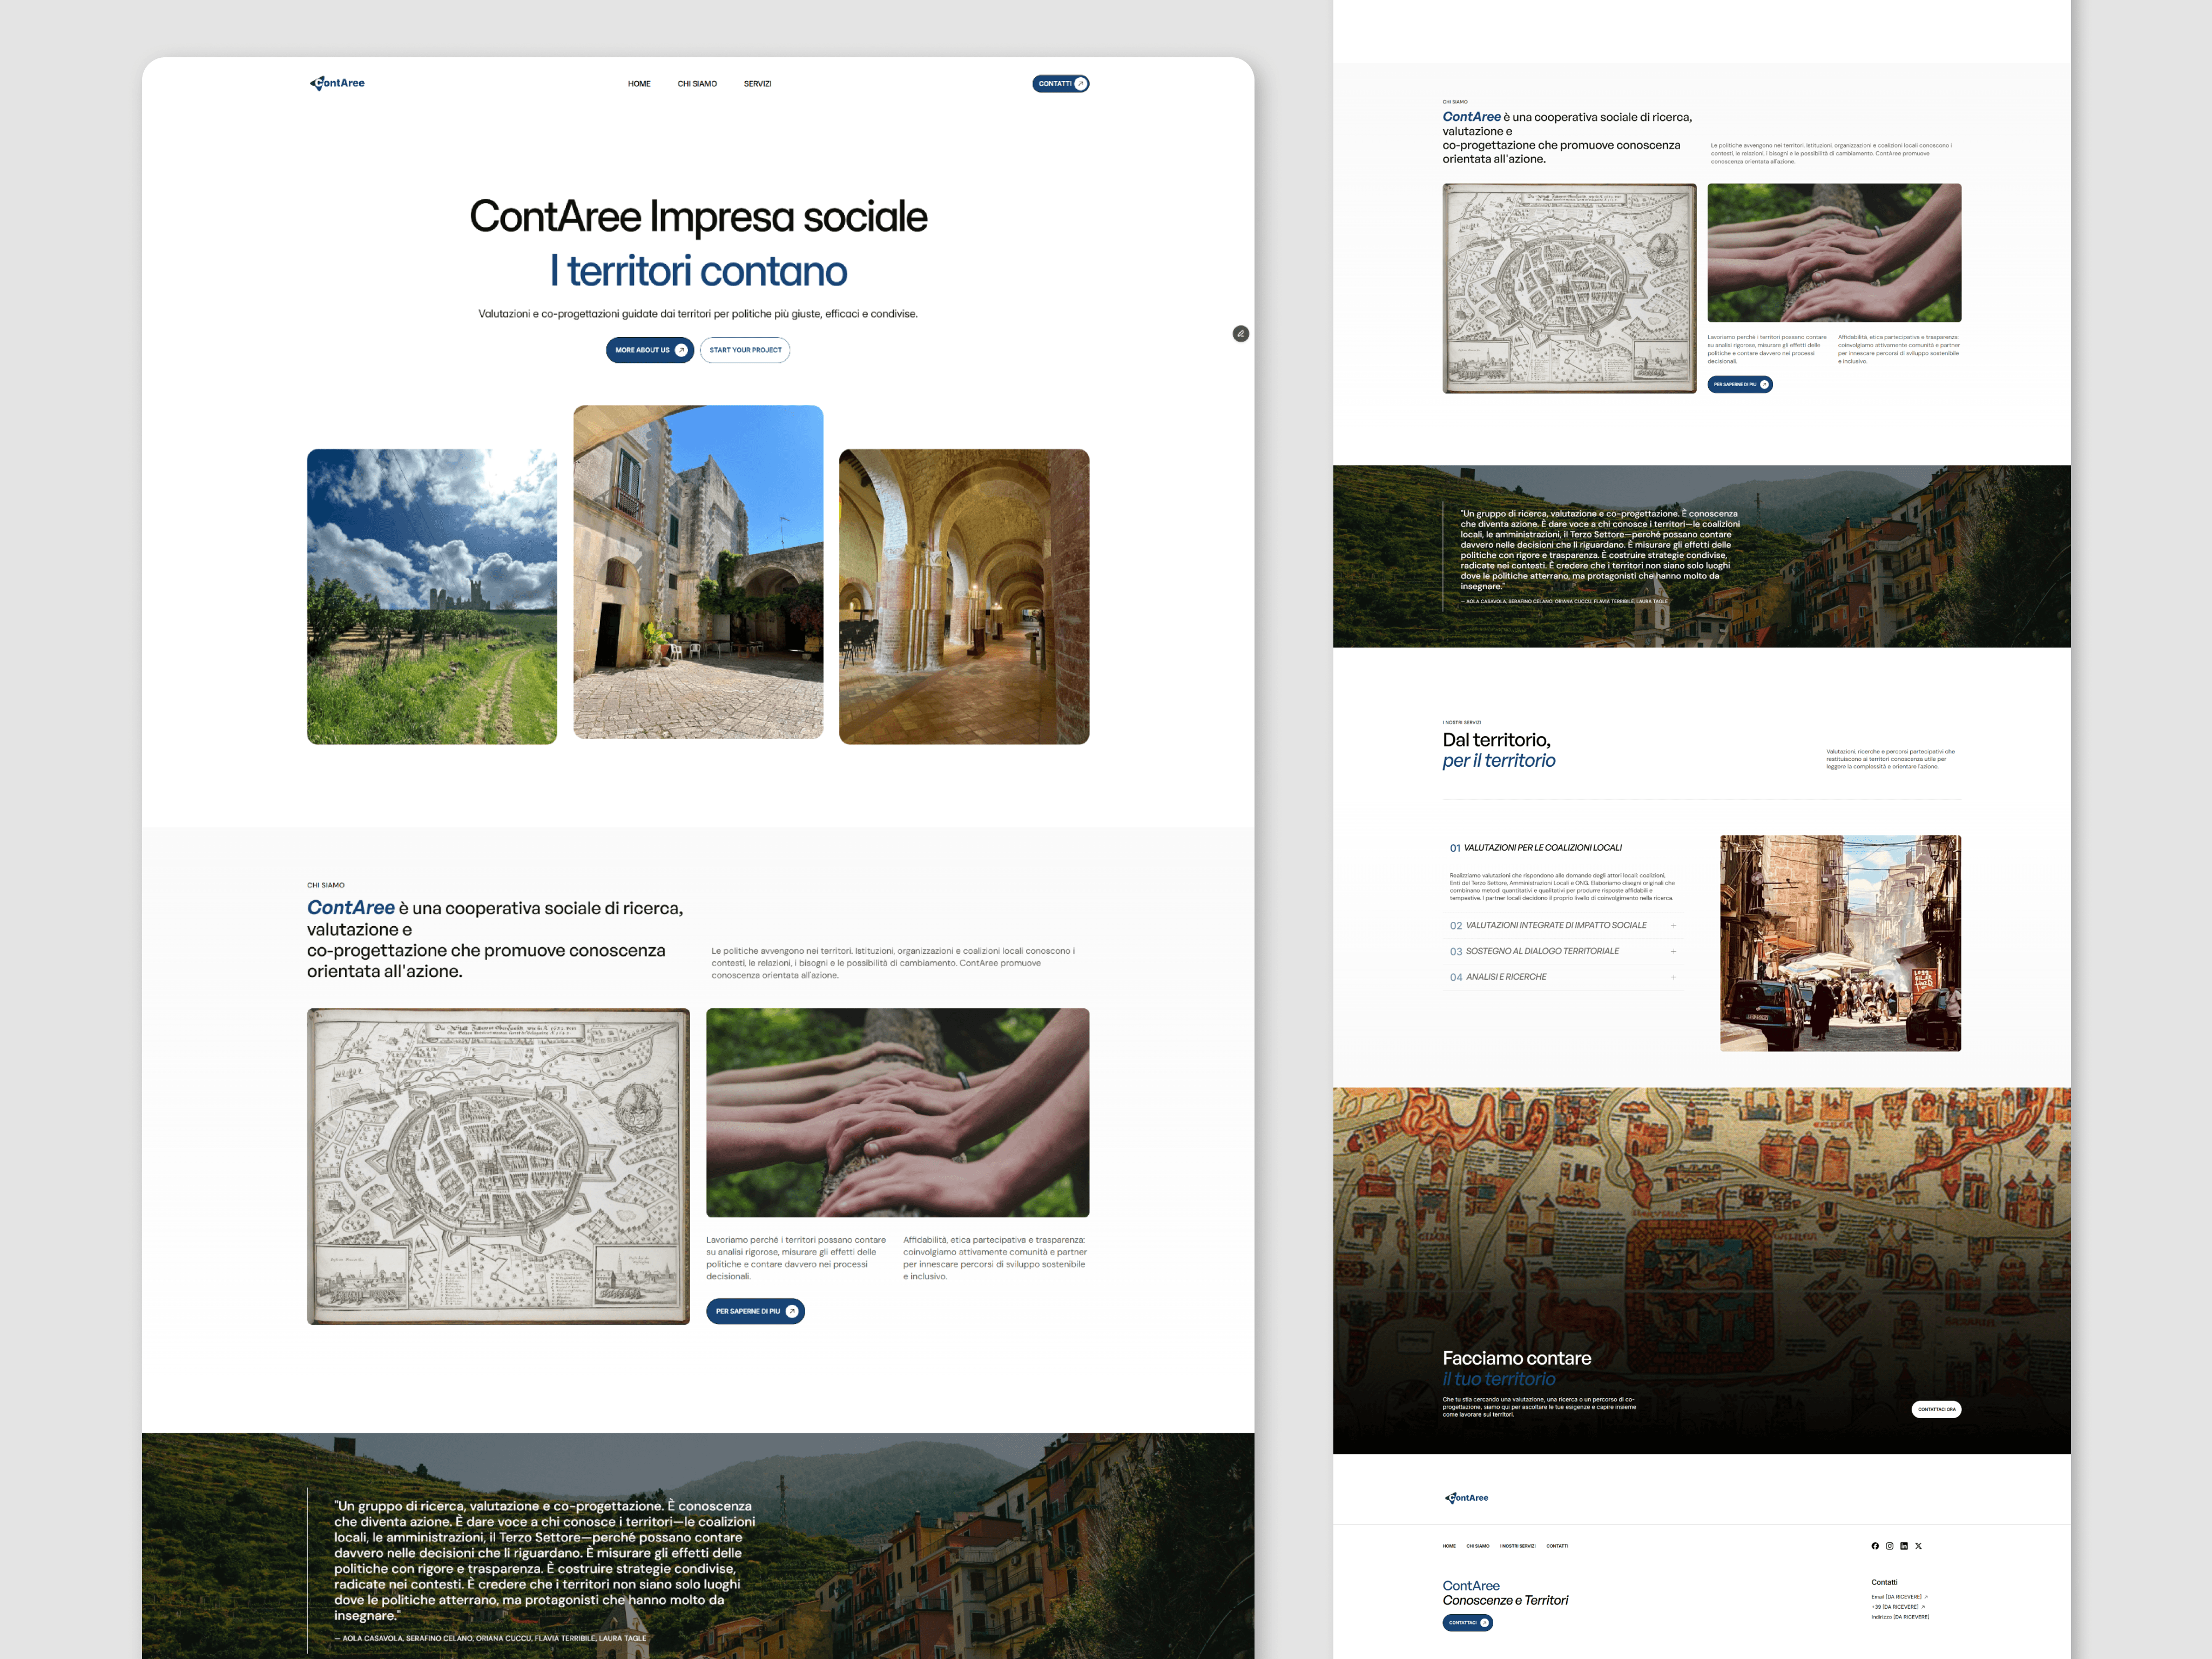Go to CHI SIAMO in top navigation

click(697, 84)
